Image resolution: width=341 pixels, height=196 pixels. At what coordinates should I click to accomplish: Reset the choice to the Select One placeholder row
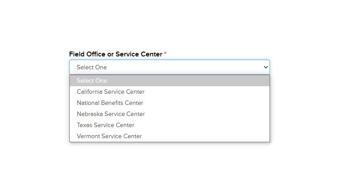(x=170, y=80)
